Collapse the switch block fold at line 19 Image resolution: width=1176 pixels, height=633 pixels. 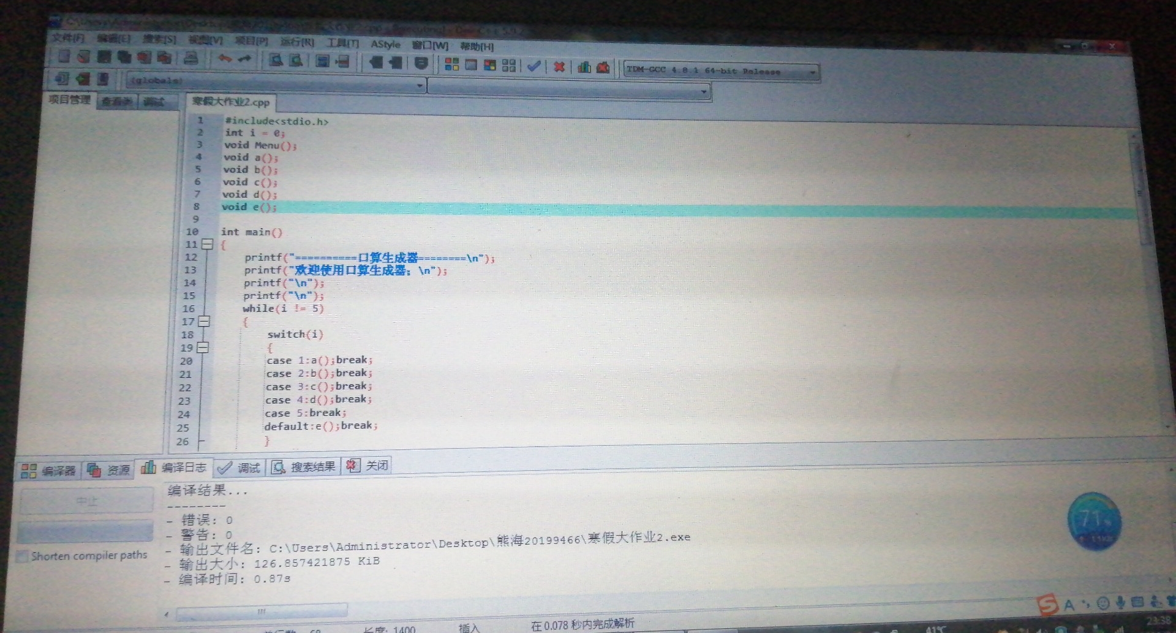pyautogui.click(x=203, y=347)
